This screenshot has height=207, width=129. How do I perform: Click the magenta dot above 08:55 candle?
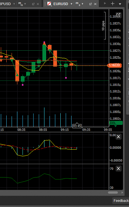[44, 42]
